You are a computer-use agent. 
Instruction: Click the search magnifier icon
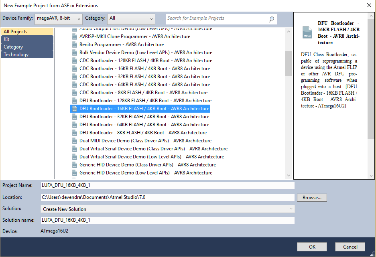[x=271, y=19]
